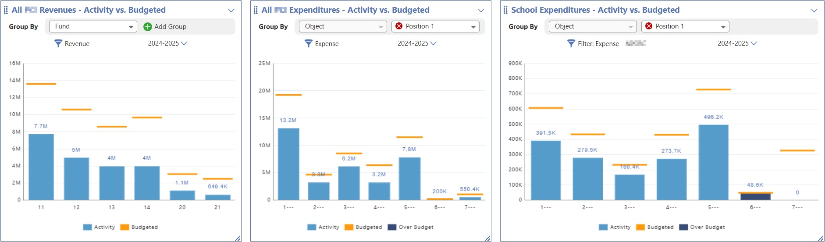The image size is (825, 242).
Task: Collapse the Revenues panel with its chevron
Action: pyautogui.click(x=231, y=11)
